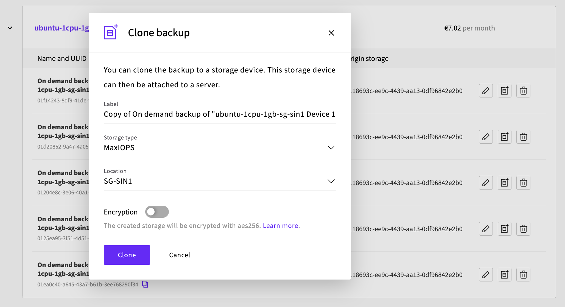Edit backup 01ea0c40 with pencil icon
Viewport: 565px width, 307px height.
pyautogui.click(x=486, y=275)
